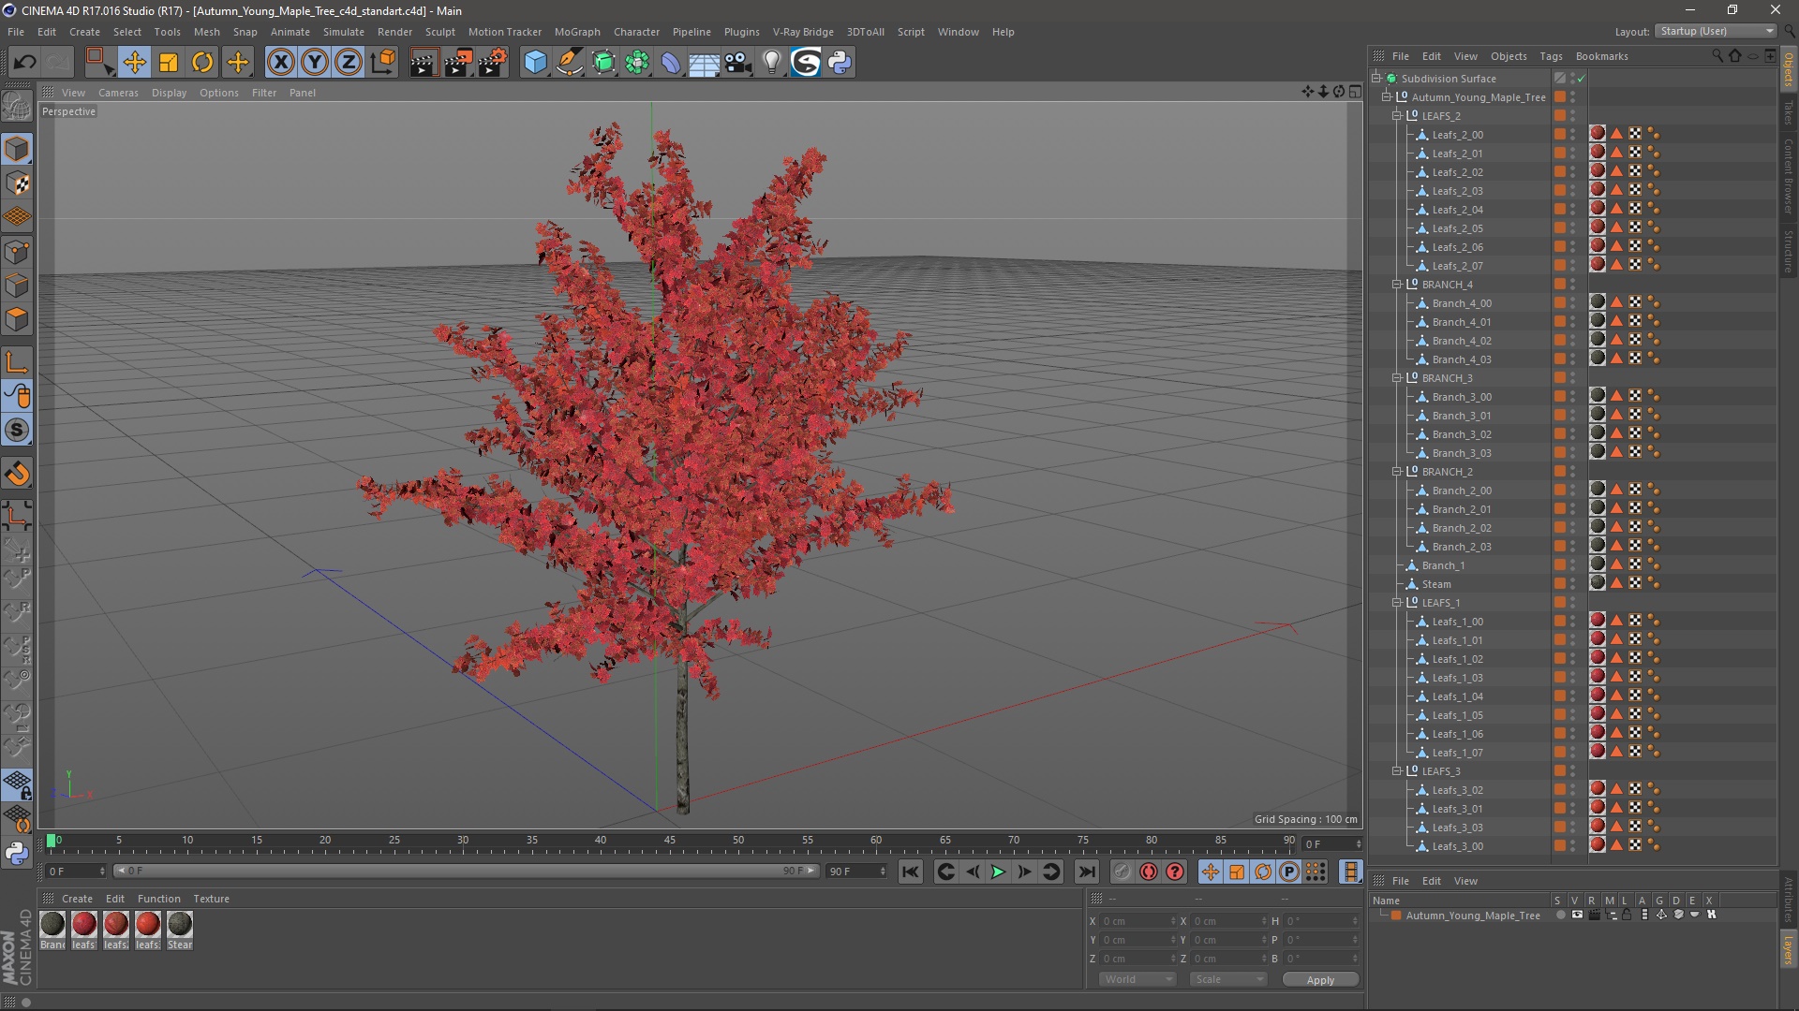Click the Enable Snap magnet icon

tap(17, 474)
